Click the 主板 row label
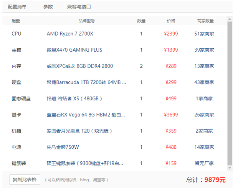 [x=17, y=50]
